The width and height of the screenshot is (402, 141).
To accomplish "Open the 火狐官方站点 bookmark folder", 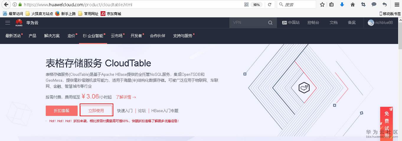I will tap(39, 14).
